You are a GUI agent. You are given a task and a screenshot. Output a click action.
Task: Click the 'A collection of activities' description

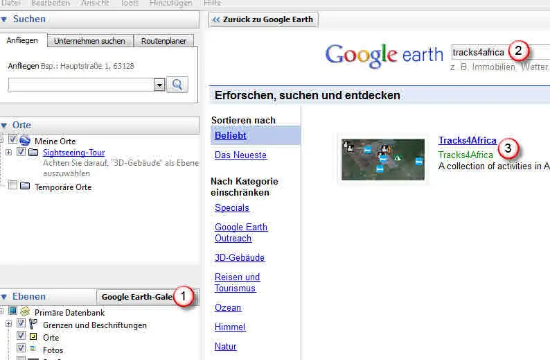pyautogui.click(x=494, y=166)
